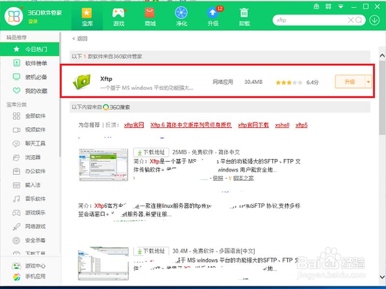Open the download manager arrow icon
The width and height of the screenshot is (386, 289).
click(374, 20)
